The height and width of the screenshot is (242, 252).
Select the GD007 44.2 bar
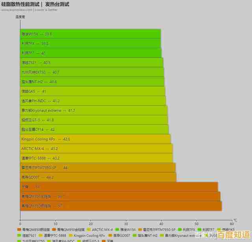click(x=98, y=177)
